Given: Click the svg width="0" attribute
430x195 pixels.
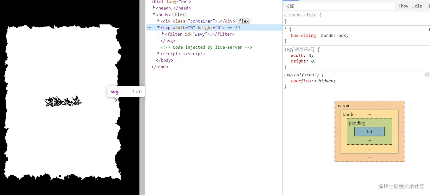Looking at the screenshot, I should [184, 28].
